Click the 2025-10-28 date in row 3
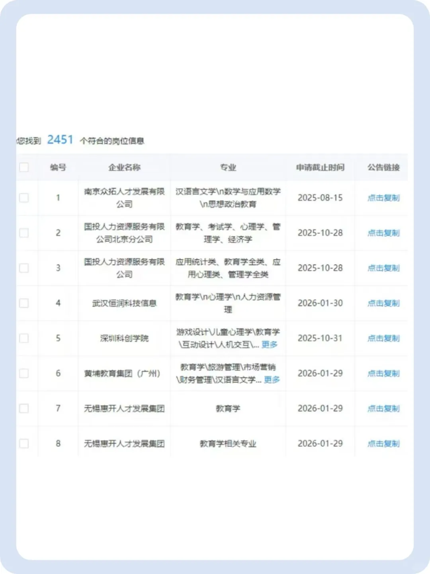This screenshot has width=430, height=574. [320, 268]
